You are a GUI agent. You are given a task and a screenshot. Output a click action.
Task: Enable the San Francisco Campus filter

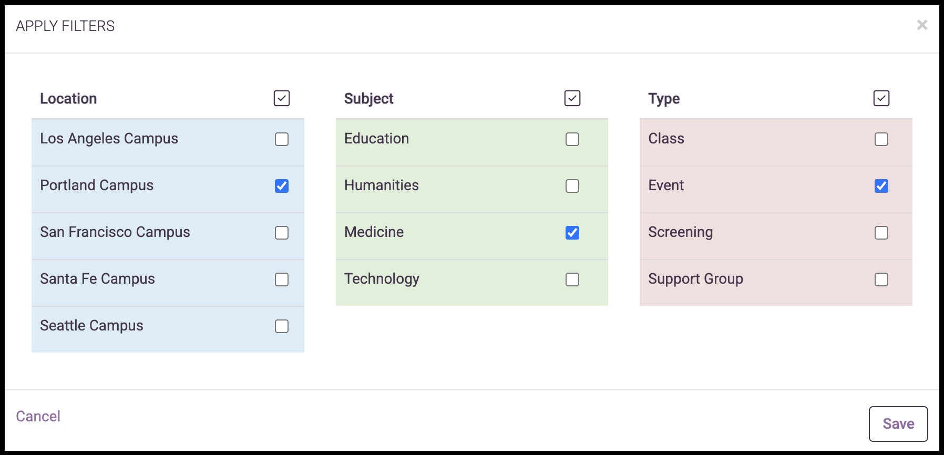[282, 233]
